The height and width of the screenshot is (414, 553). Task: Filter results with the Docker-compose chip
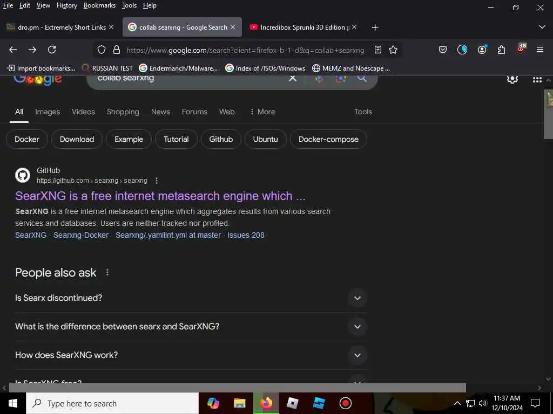coord(328,139)
